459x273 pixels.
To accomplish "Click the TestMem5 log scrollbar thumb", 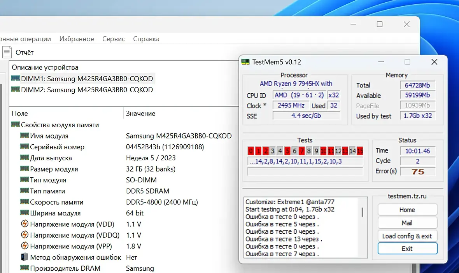I will (x=363, y=212).
